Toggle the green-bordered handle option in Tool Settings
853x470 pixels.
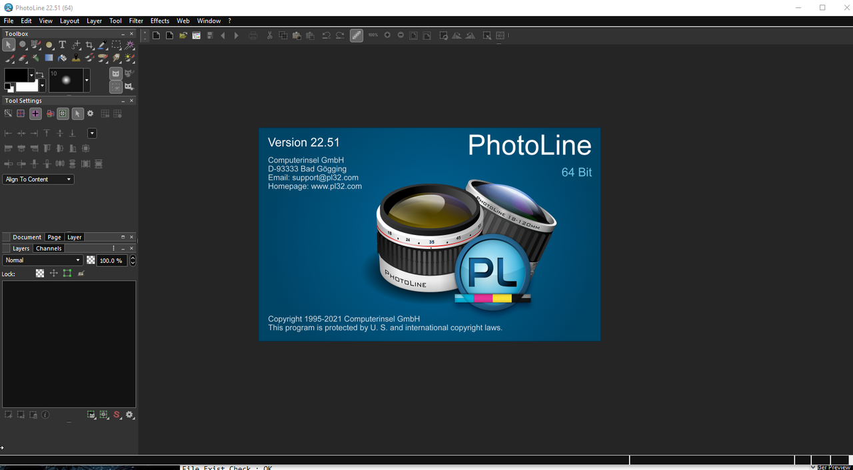point(63,114)
